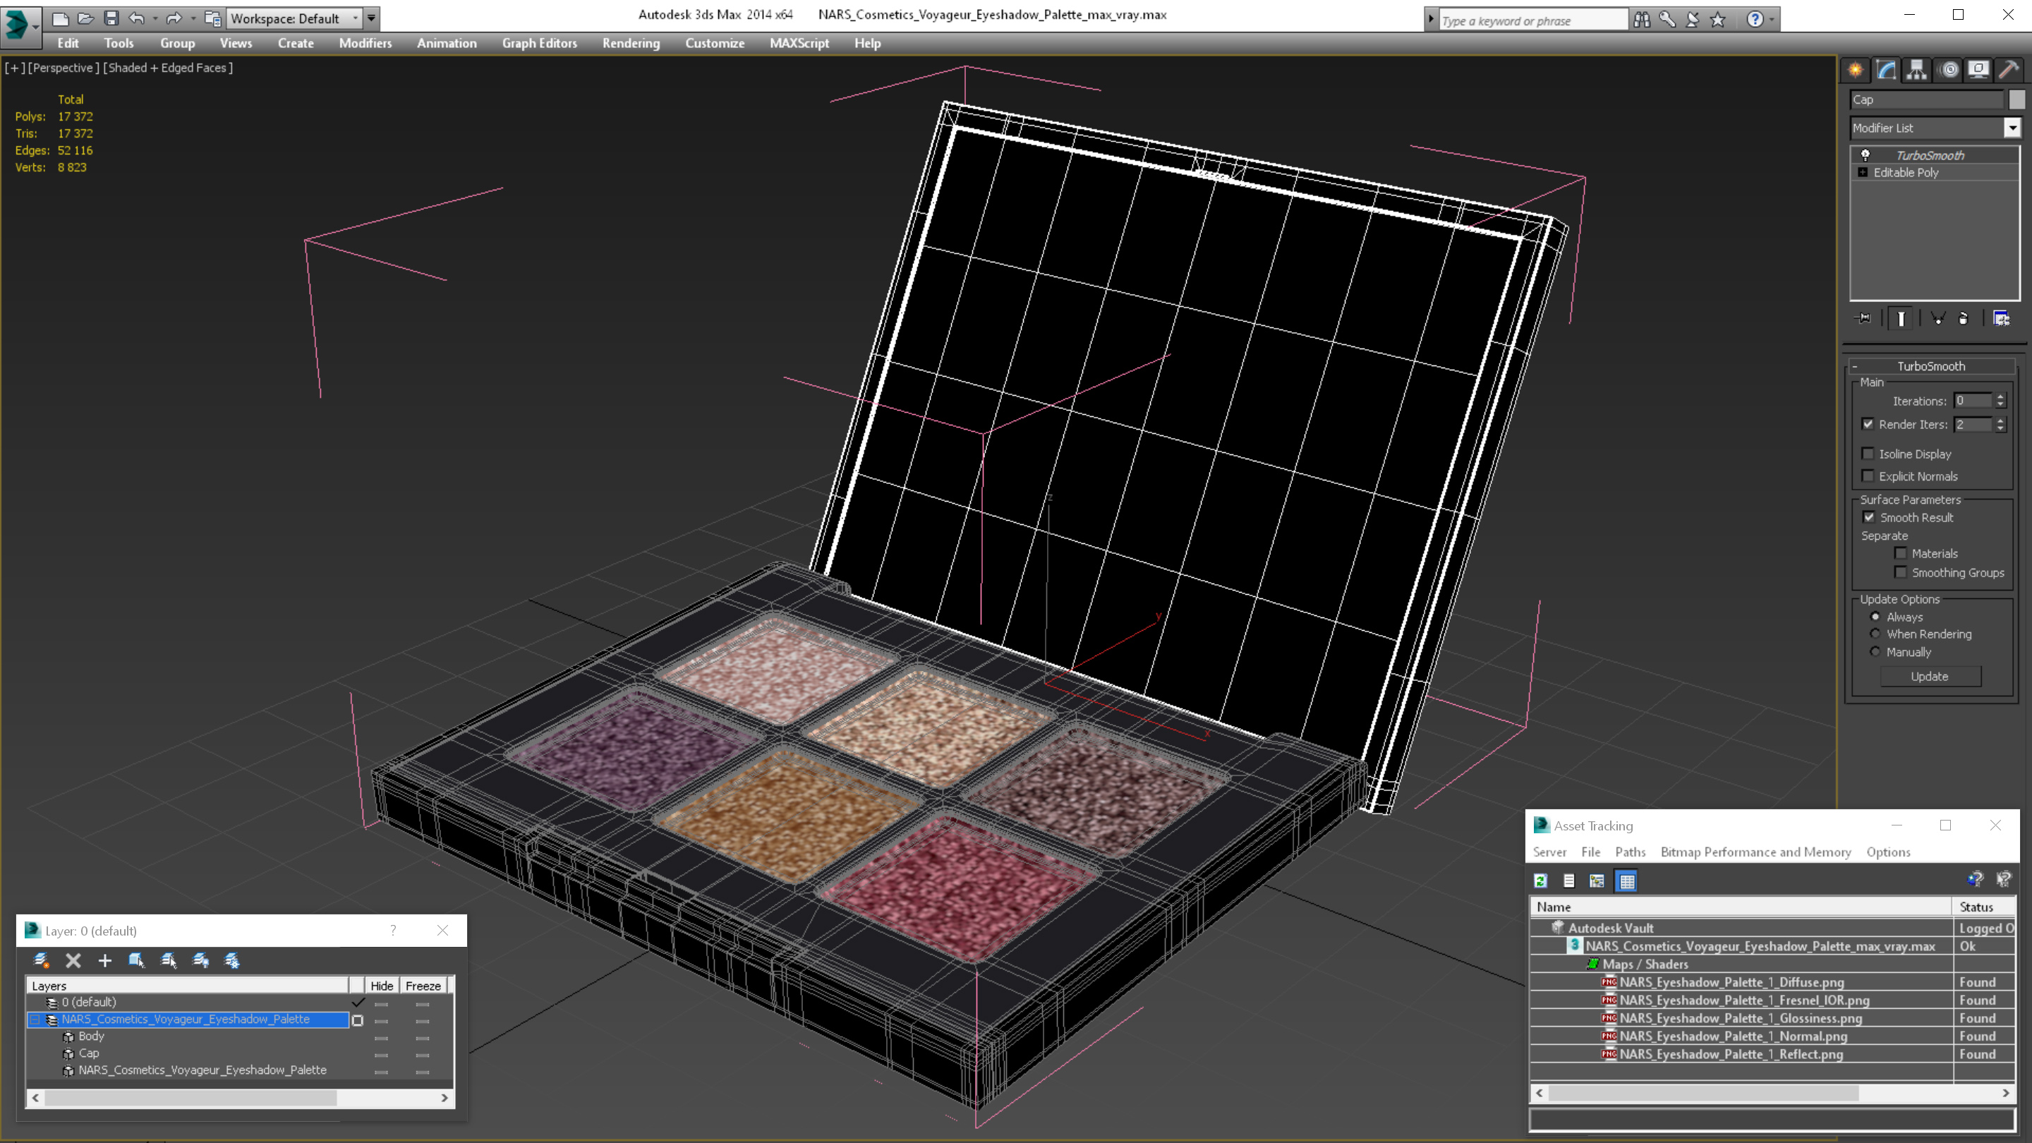Click the Perspective viewport label

(64, 68)
